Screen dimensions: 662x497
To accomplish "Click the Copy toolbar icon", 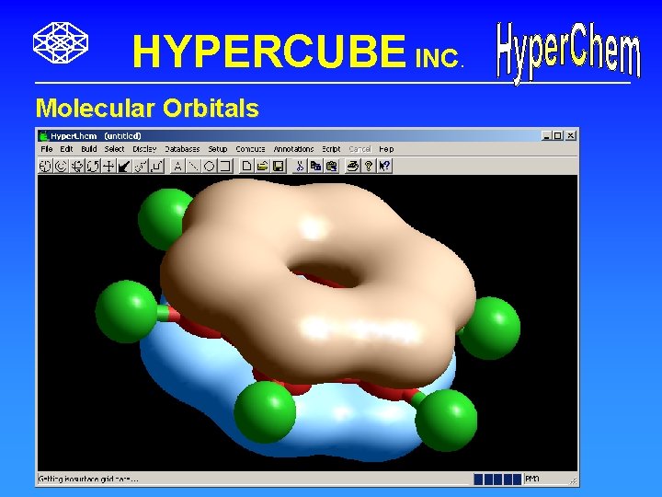I will pos(315,166).
